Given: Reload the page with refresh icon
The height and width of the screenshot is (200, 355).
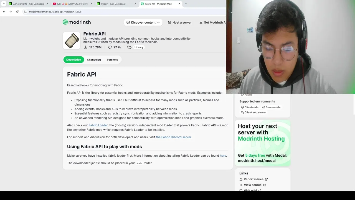Looking at the screenshot, I should coord(17,12).
